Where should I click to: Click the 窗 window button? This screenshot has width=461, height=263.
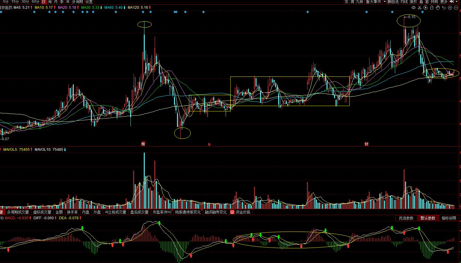[x=427, y=2]
